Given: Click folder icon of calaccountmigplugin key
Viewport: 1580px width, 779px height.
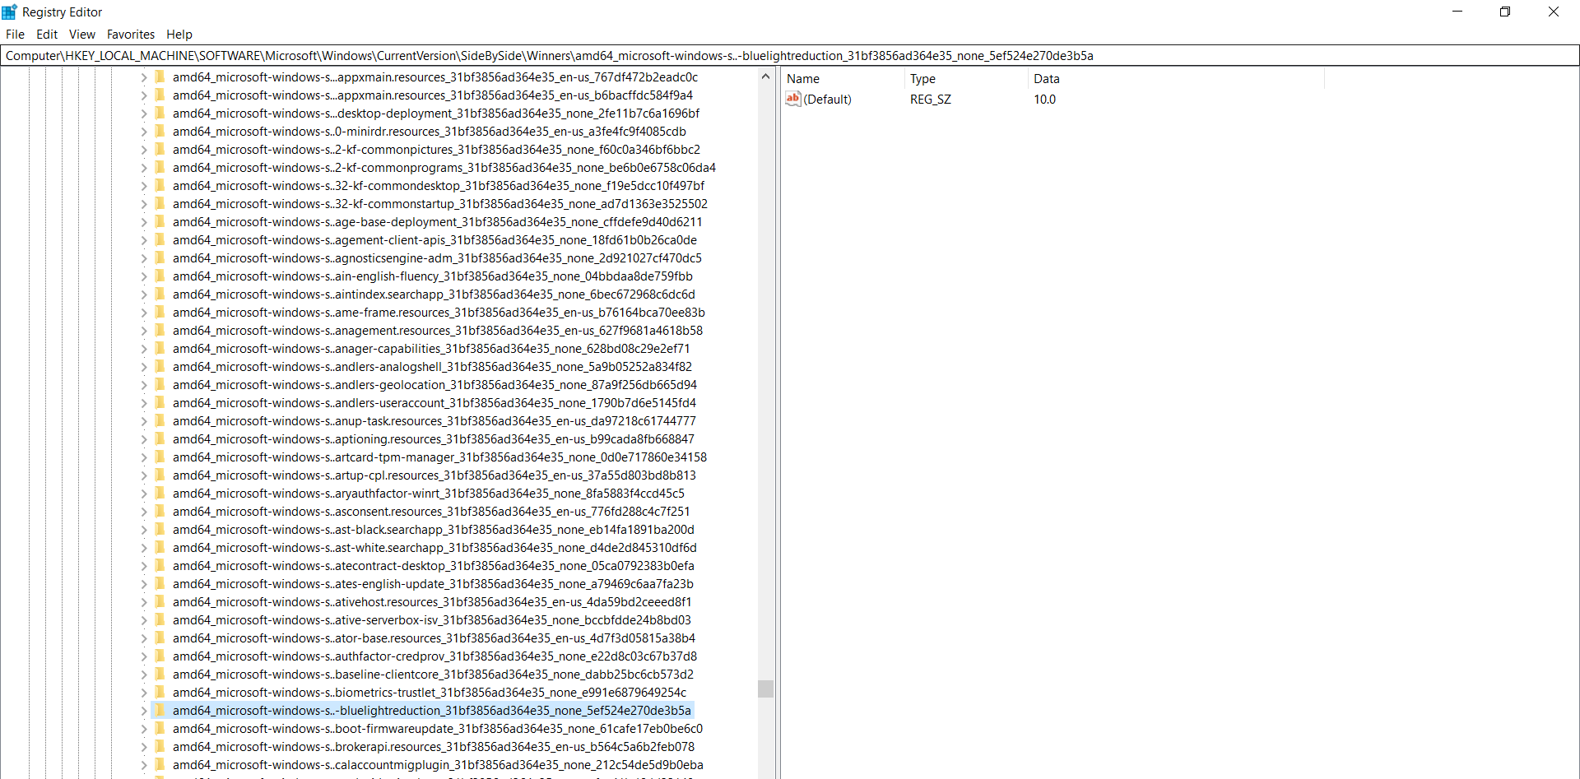Looking at the screenshot, I should pyautogui.click(x=160, y=765).
